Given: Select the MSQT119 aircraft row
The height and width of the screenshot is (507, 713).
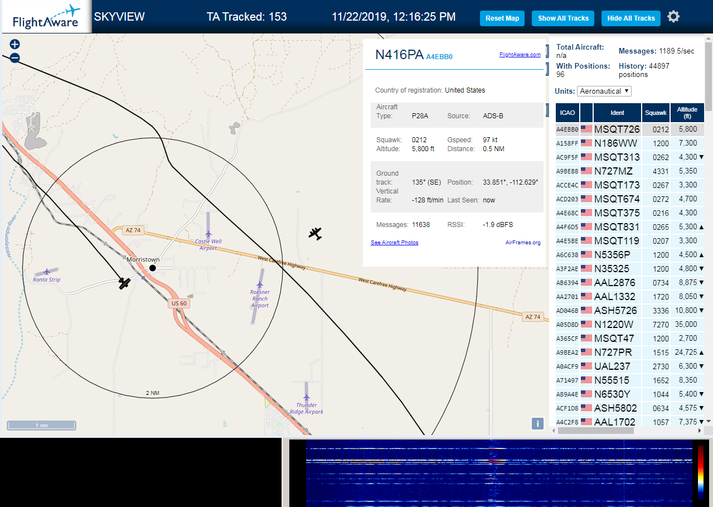Looking at the screenshot, I should pos(630,240).
